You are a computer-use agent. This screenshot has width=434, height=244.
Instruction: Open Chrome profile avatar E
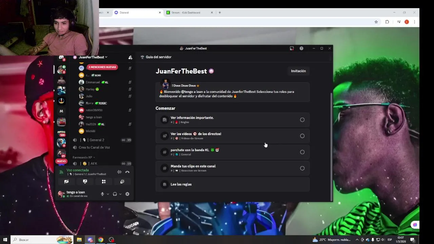coord(407,22)
